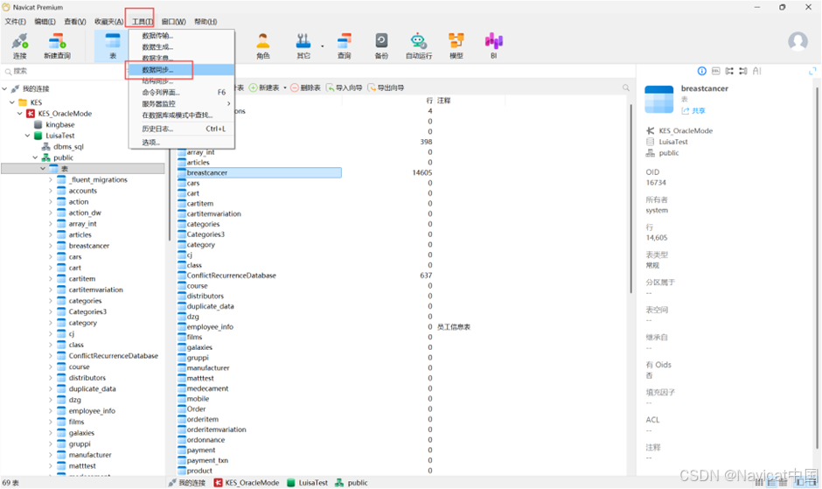Select the 表 (Table) toolbar button

click(x=112, y=45)
